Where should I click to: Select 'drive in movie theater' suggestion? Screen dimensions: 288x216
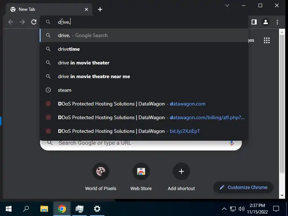click(144, 63)
